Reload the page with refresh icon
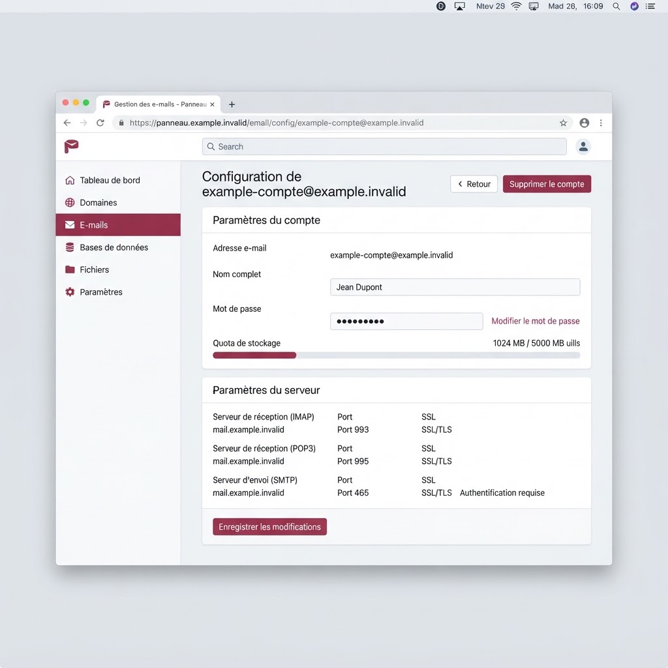The width and height of the screenshot is (668, 668). (x=100, y=123)
